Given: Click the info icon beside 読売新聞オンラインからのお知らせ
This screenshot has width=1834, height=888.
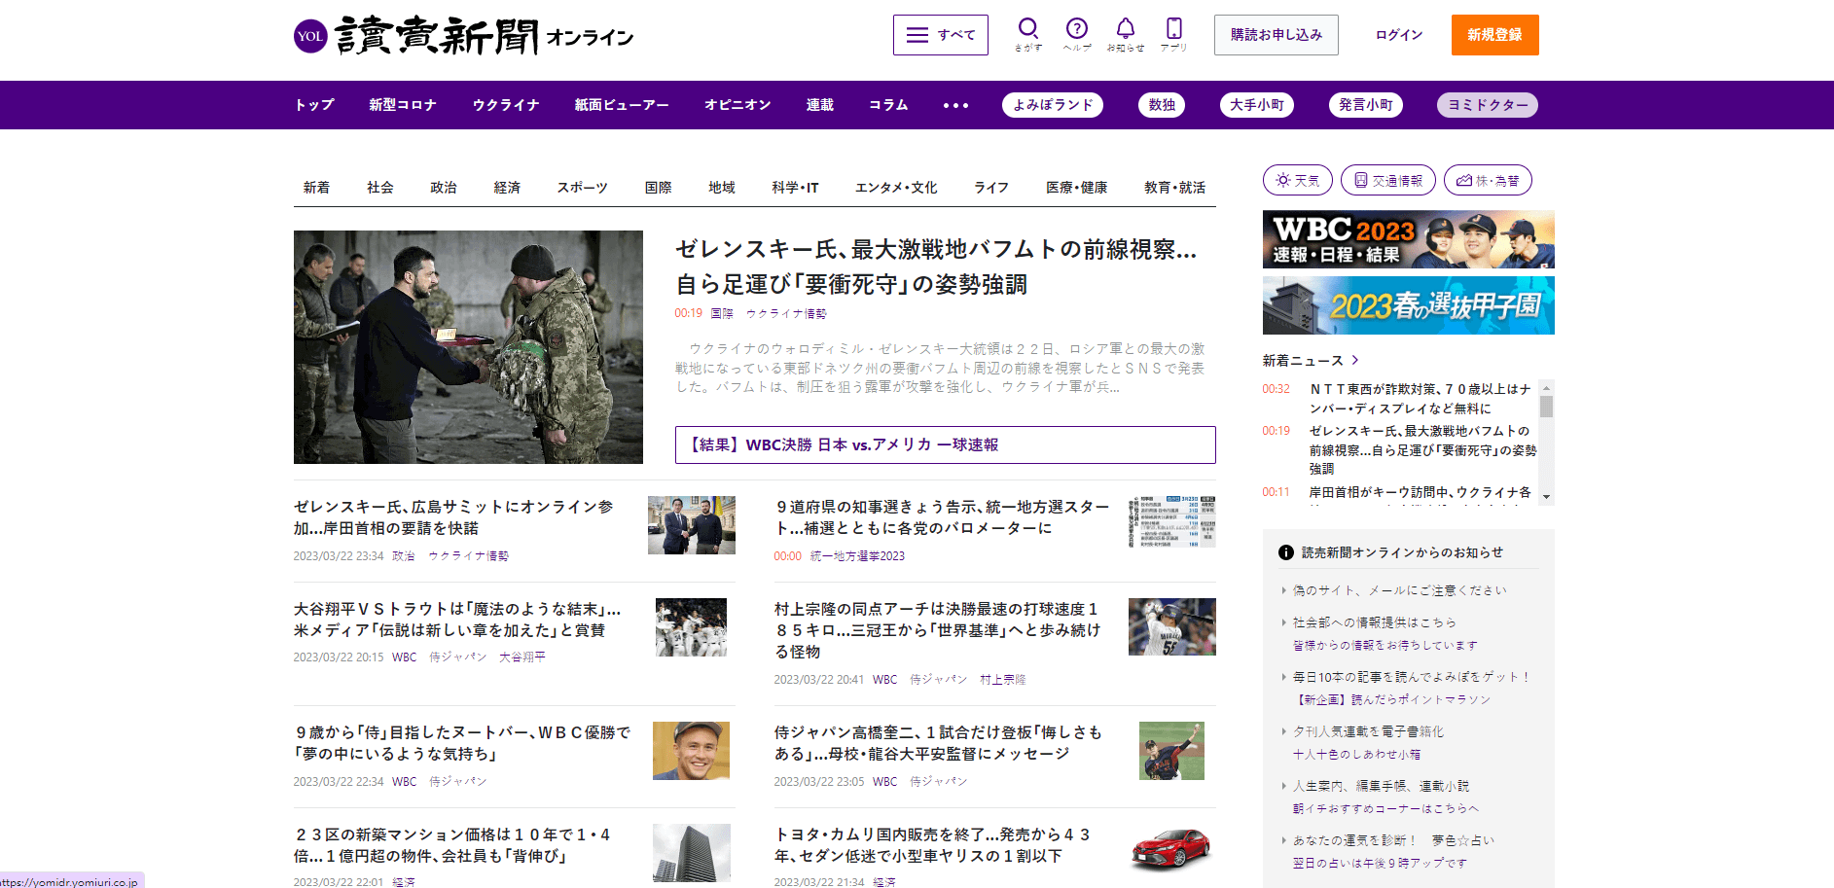Looking at the screenshot, I should click(x=1286, y=552).
